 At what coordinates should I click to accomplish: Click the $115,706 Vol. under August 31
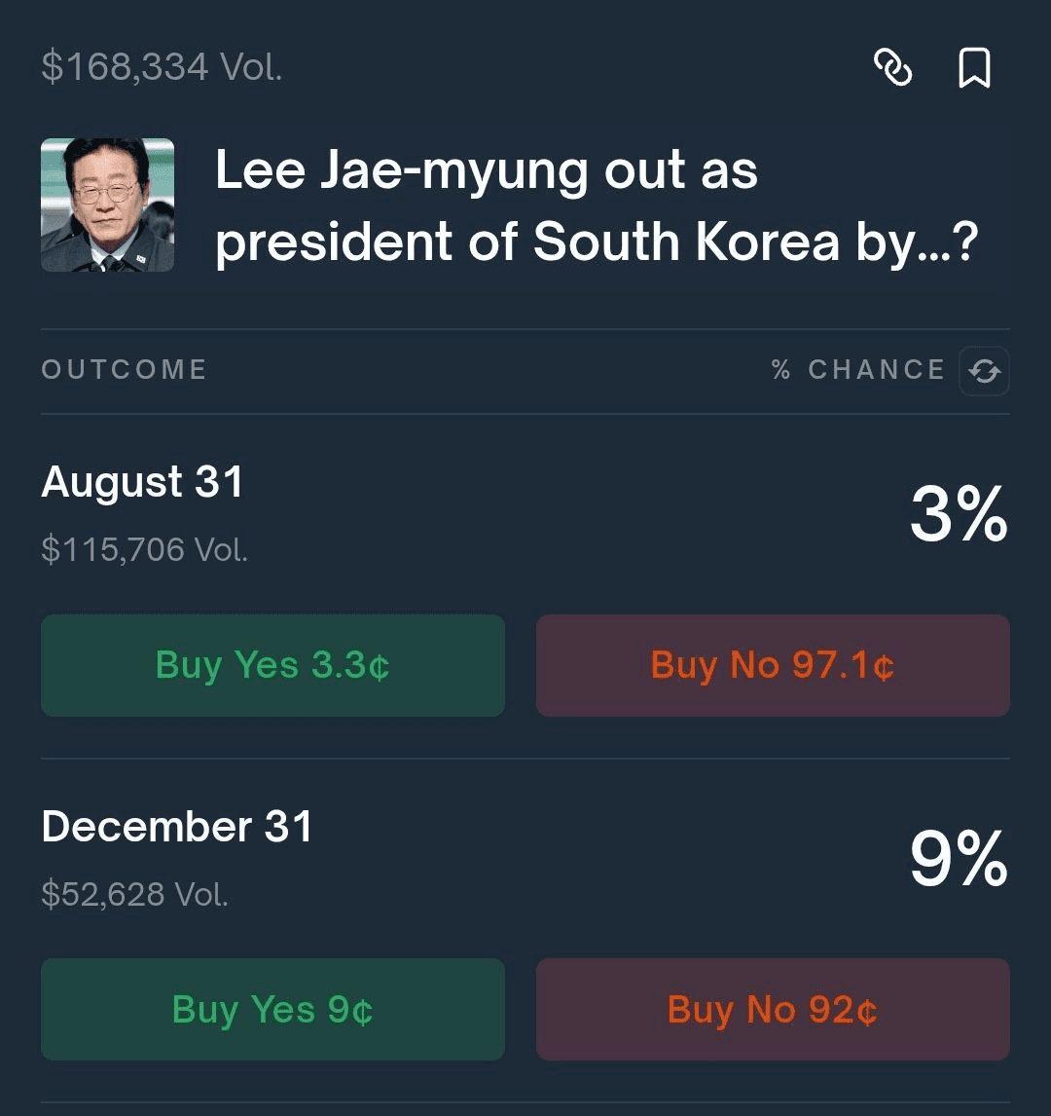[x=145, y=549]
